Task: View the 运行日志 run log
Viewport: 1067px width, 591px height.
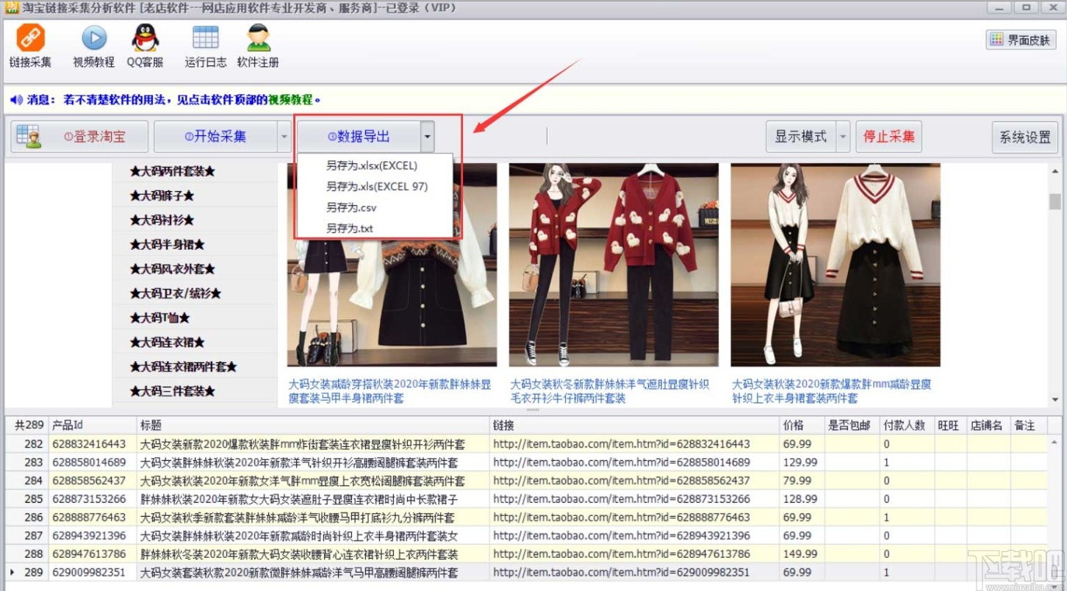Action: tap(205, 44)
